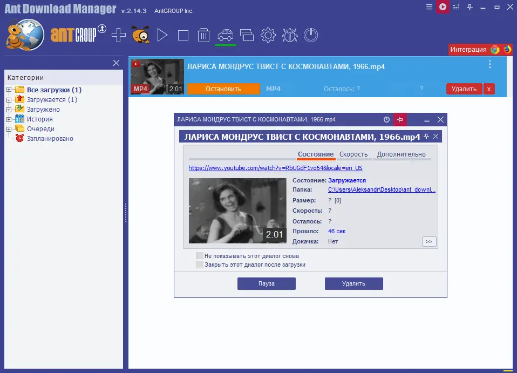Click the large video thumbnail in dialog
The image size is (517, 373).
pyautogui.click(x=237, y=211)
